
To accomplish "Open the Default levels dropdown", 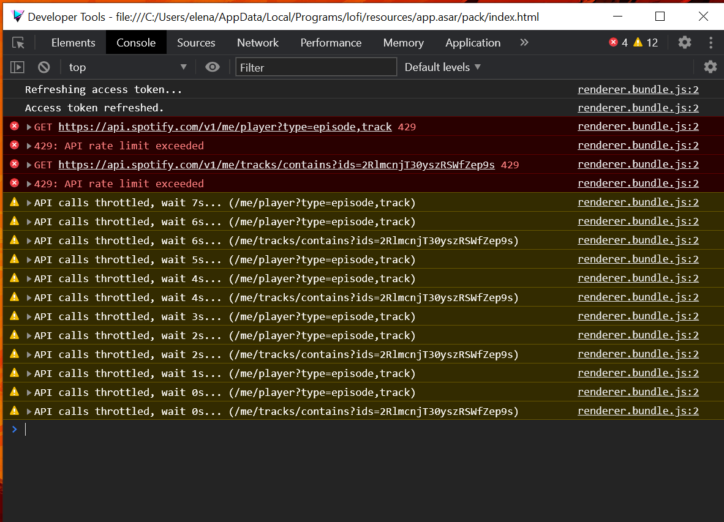I will click(442, 67).
